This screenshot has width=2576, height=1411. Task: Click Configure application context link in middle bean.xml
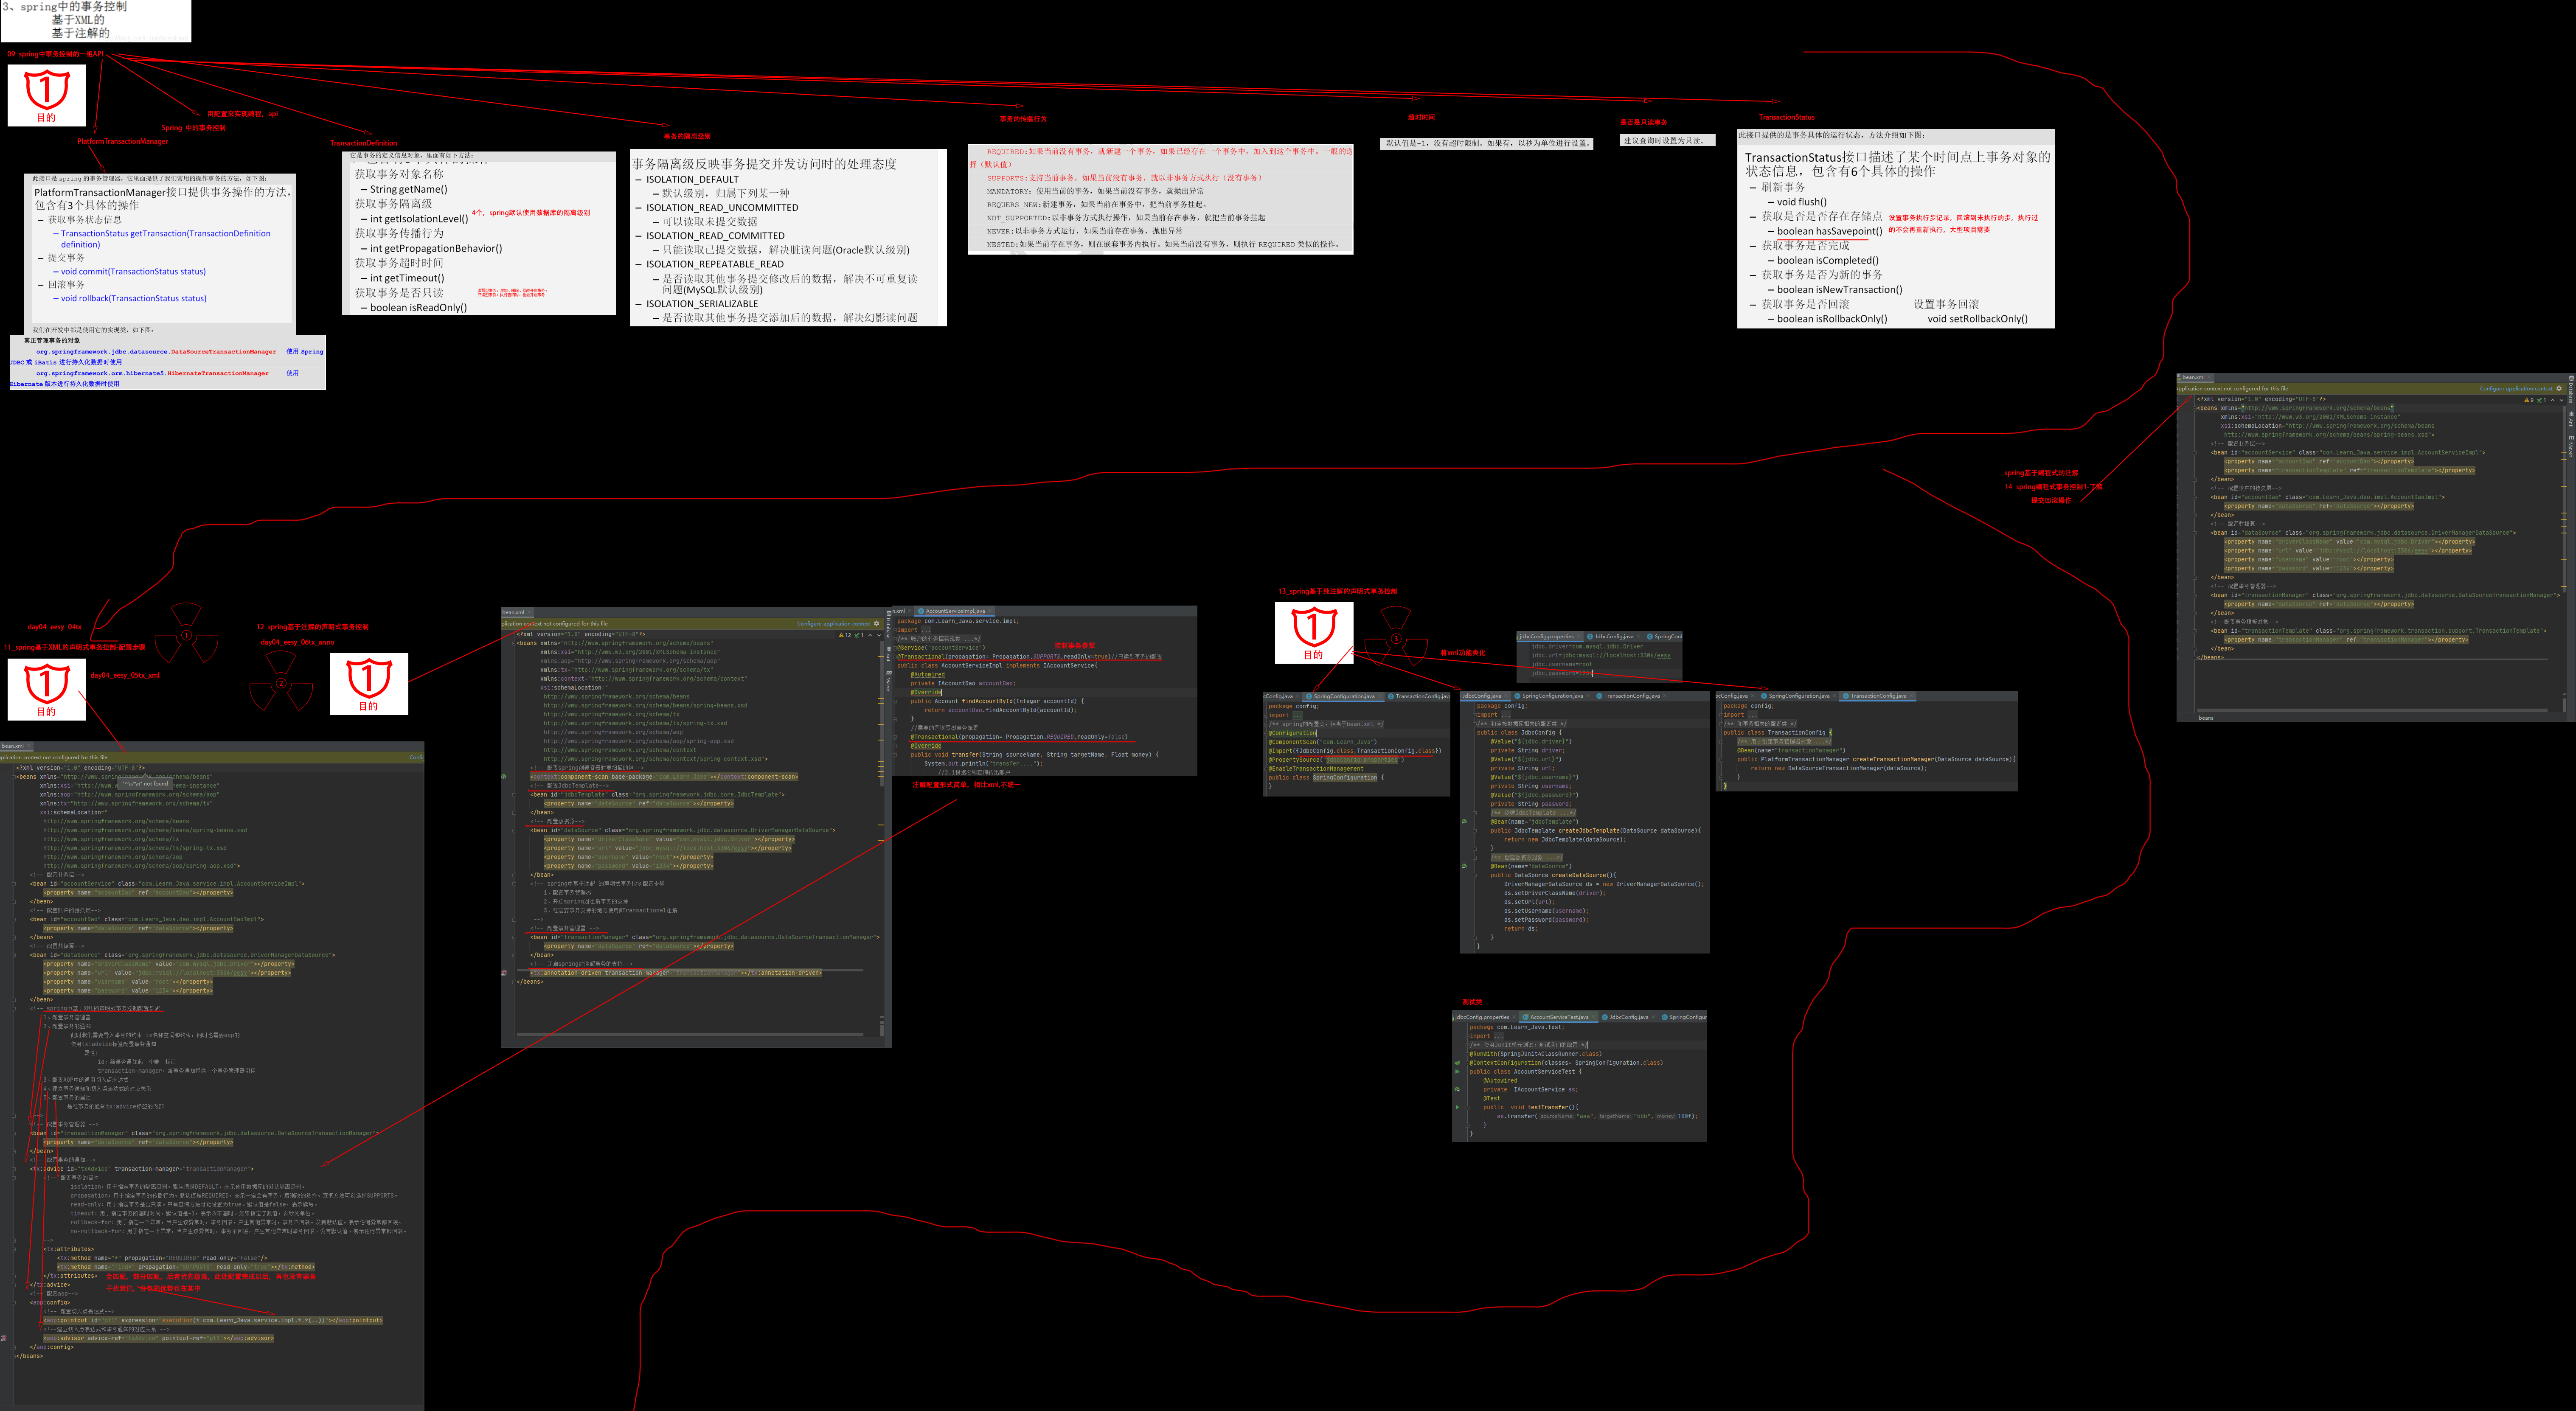click(x=833, y=624)
